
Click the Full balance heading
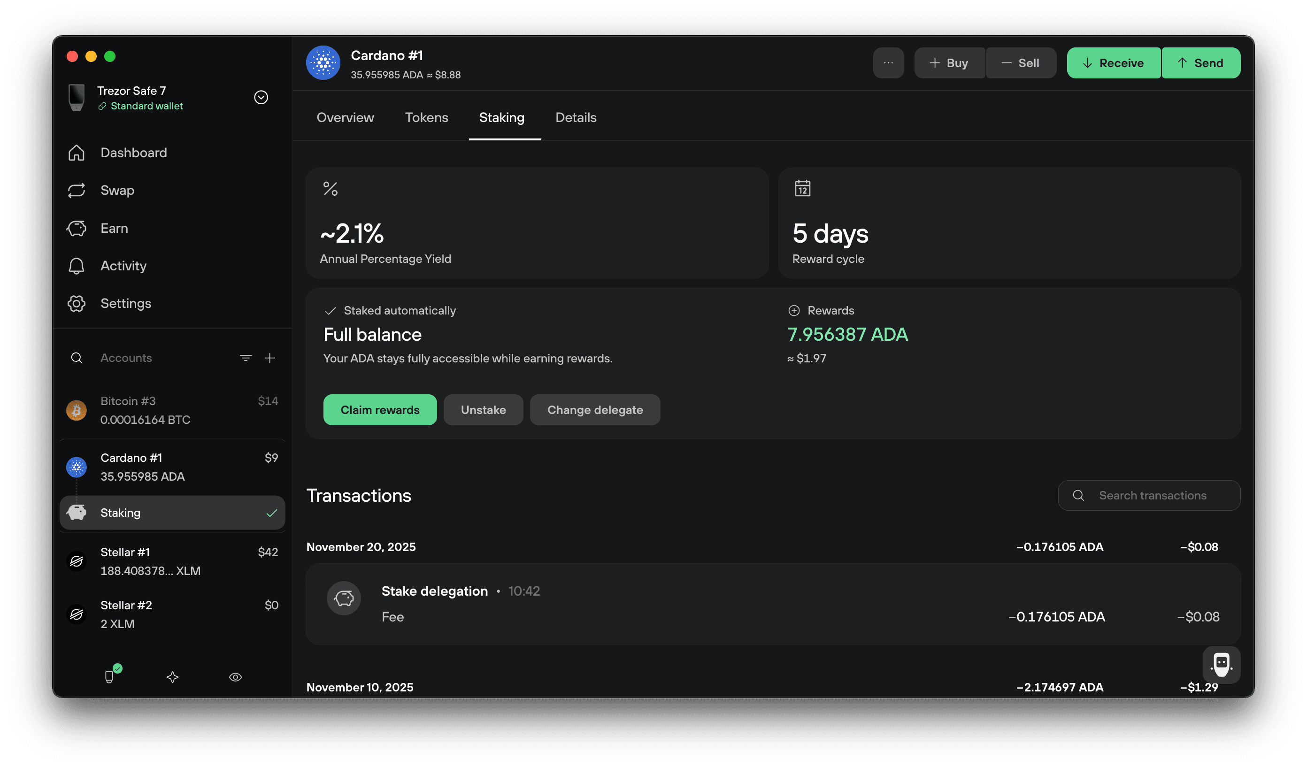[x=372, y=335]
